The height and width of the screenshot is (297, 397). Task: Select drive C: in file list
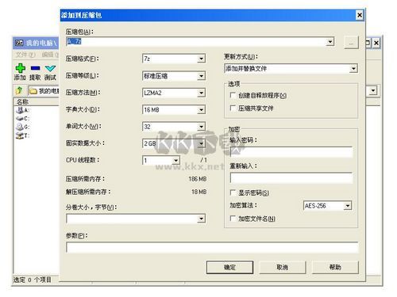[x=22, y=119]
